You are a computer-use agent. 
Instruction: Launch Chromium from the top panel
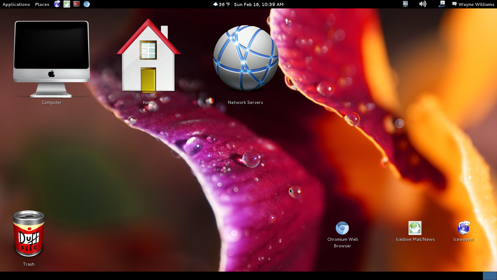click(x=87, y=4)
